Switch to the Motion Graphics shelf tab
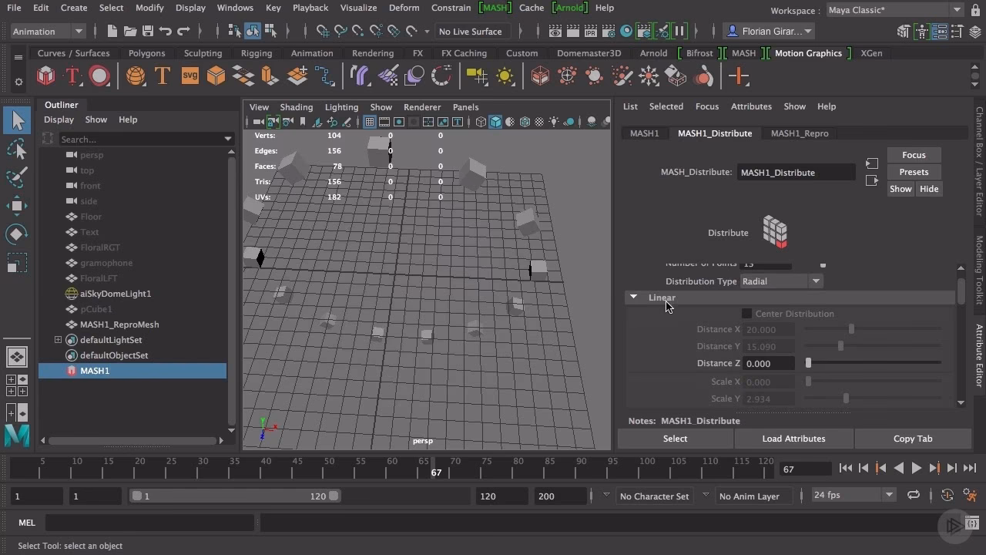 (808, 53)
